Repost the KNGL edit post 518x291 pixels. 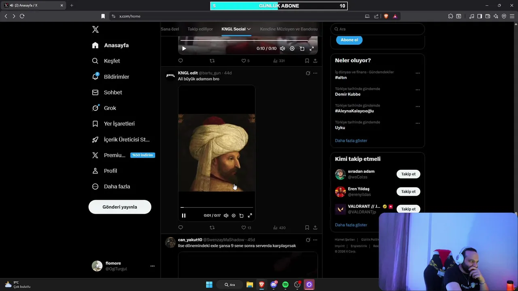[212, 228]
